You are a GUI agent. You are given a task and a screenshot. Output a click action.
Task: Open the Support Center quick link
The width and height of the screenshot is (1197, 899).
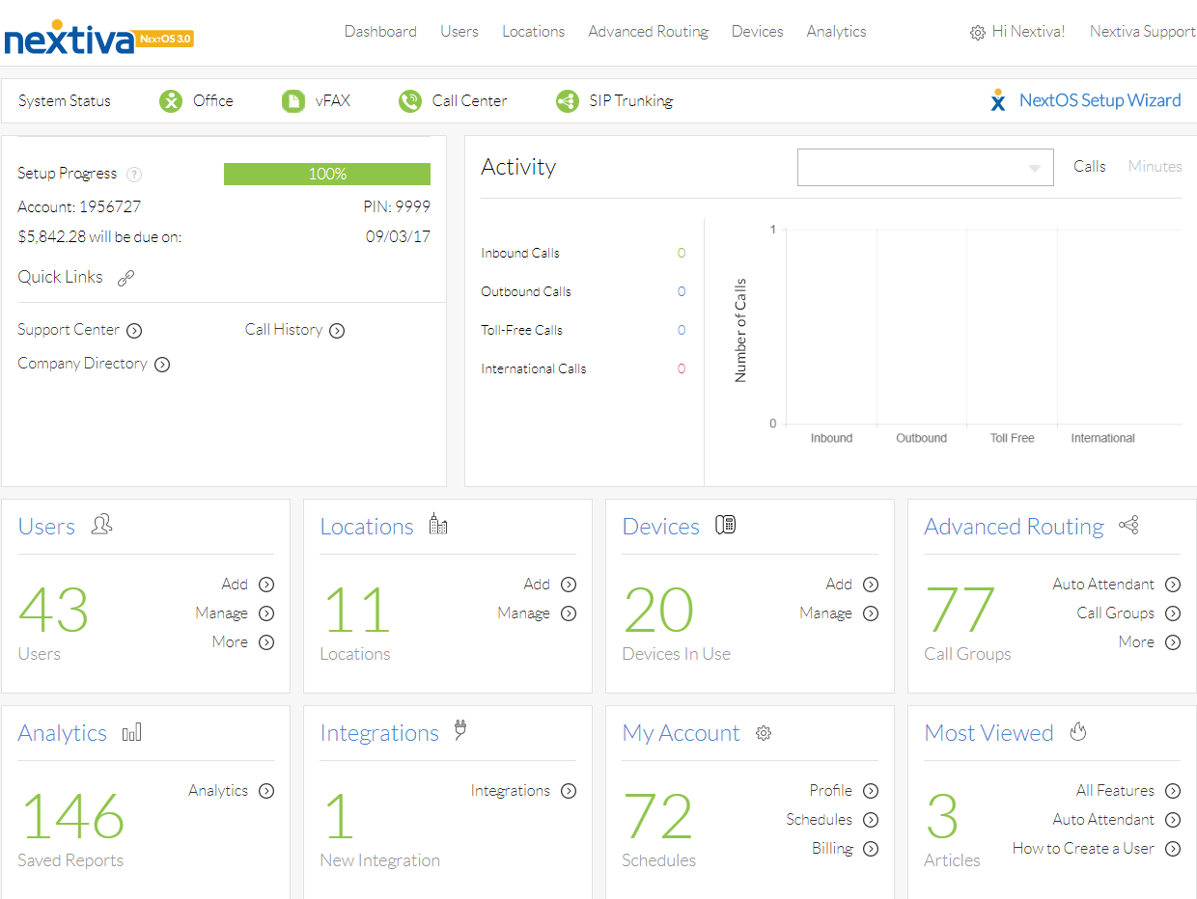pyautogui.click(x=69, y=330)
